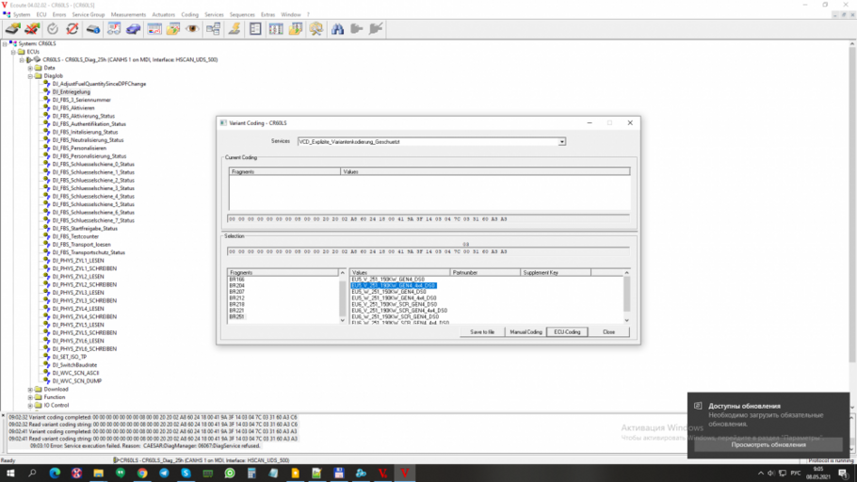Click the Supplement Key column header
This screenshot has width=857, height=482.
(556, 272)
